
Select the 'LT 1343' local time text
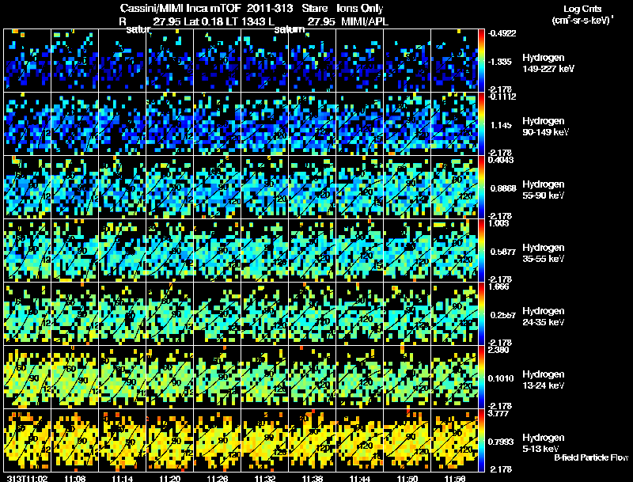pos(244,21)
